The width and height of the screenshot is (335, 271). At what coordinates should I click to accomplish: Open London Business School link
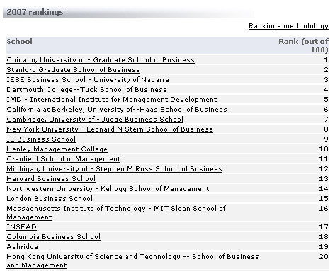click(50, 199)
